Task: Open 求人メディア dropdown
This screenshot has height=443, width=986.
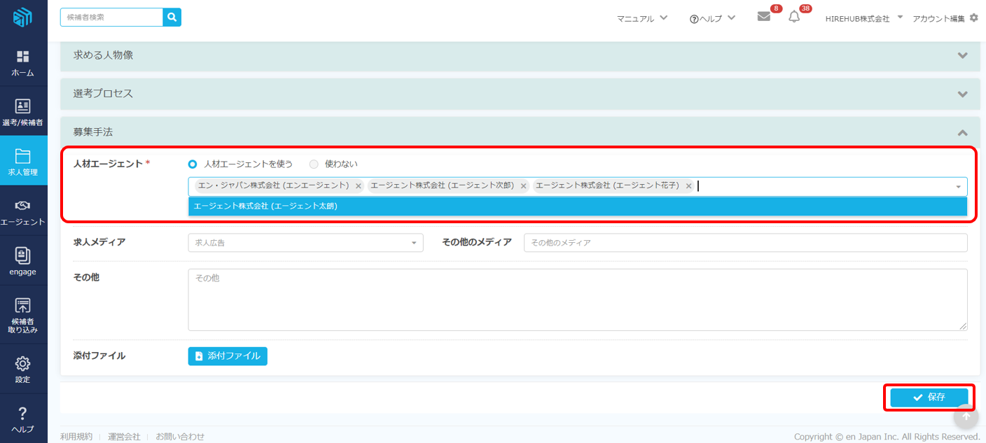Action: coord(305,243)
